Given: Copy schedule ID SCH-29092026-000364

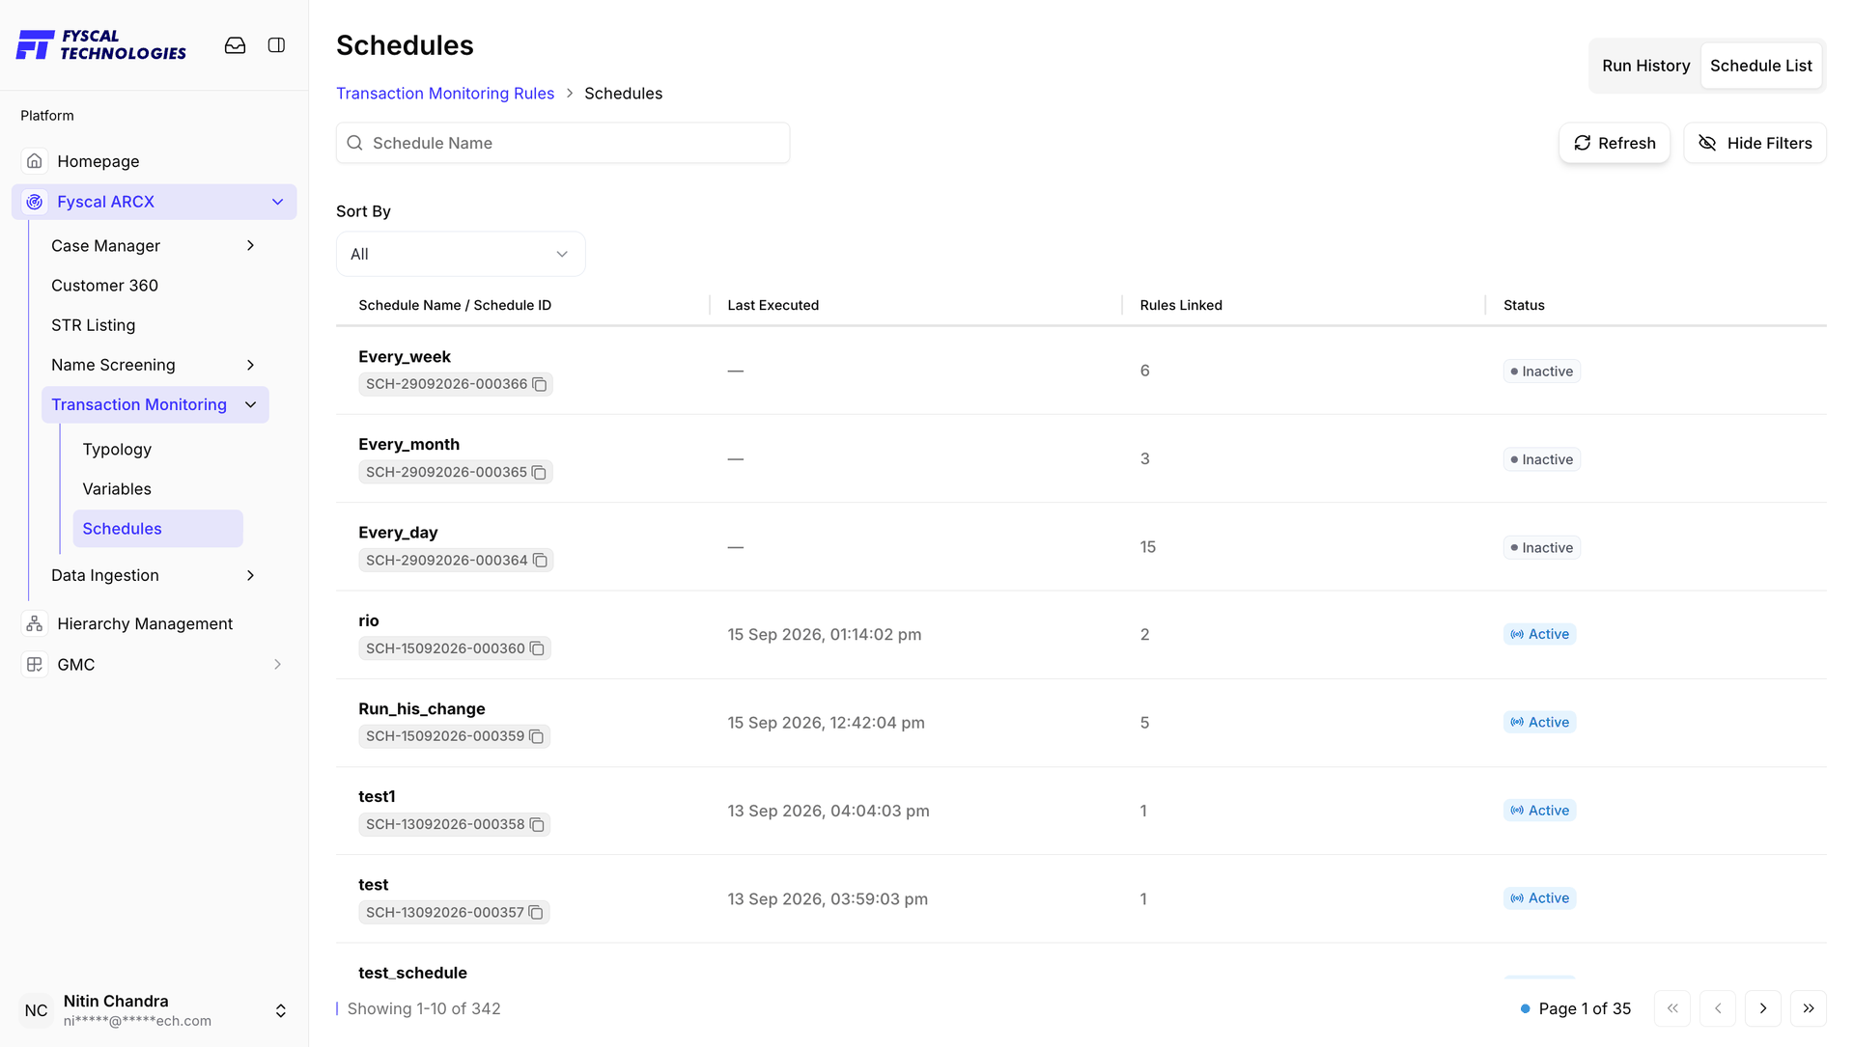Looking at the screenshot, I should [x=540, y=561].
